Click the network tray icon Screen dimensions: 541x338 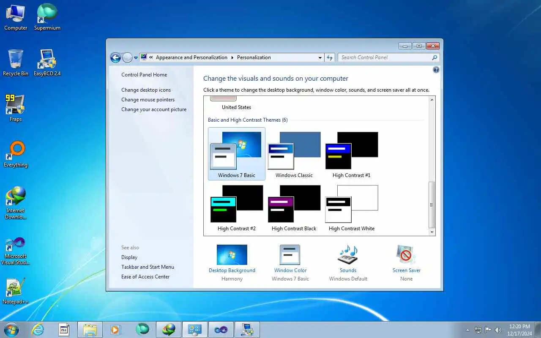478,330
